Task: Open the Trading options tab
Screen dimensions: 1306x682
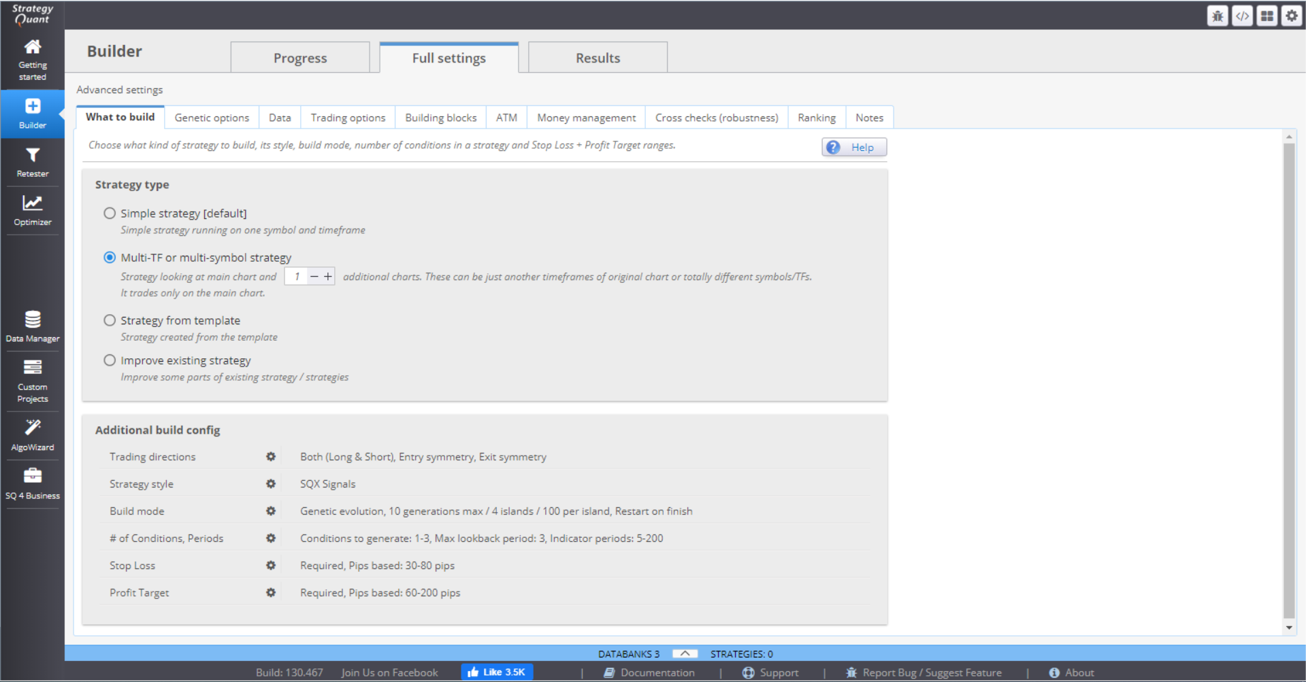Action: click(x=348, y=118)
